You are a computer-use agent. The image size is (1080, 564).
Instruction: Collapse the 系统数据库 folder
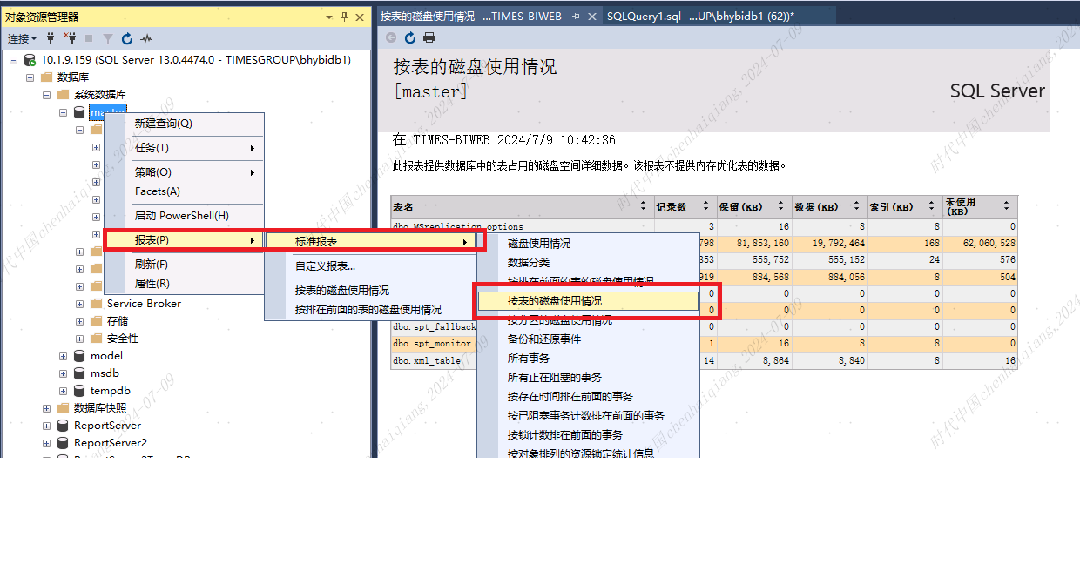pyautogui.click(x=46, y=95)
